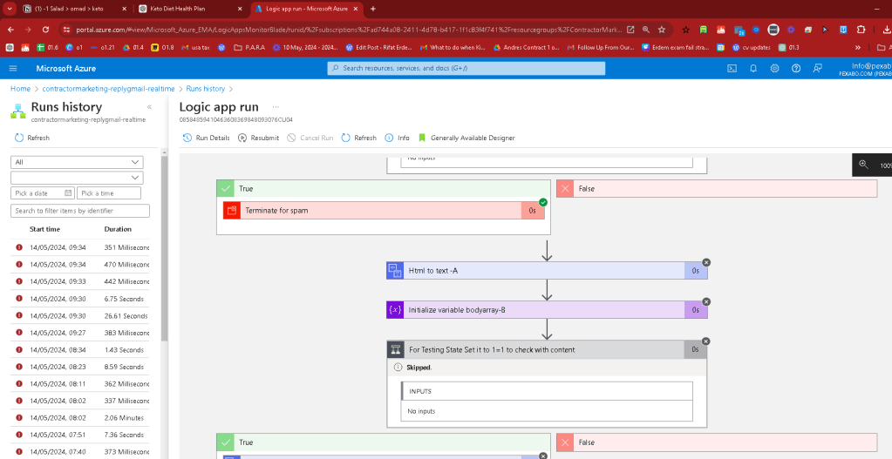Click the Pick a time field
This screenshot has width=892, height=459.
click(109, 193)
